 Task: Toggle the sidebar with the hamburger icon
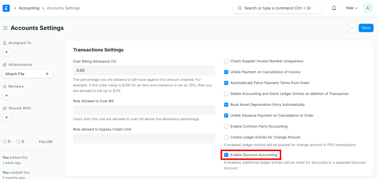tap(5, 28)
